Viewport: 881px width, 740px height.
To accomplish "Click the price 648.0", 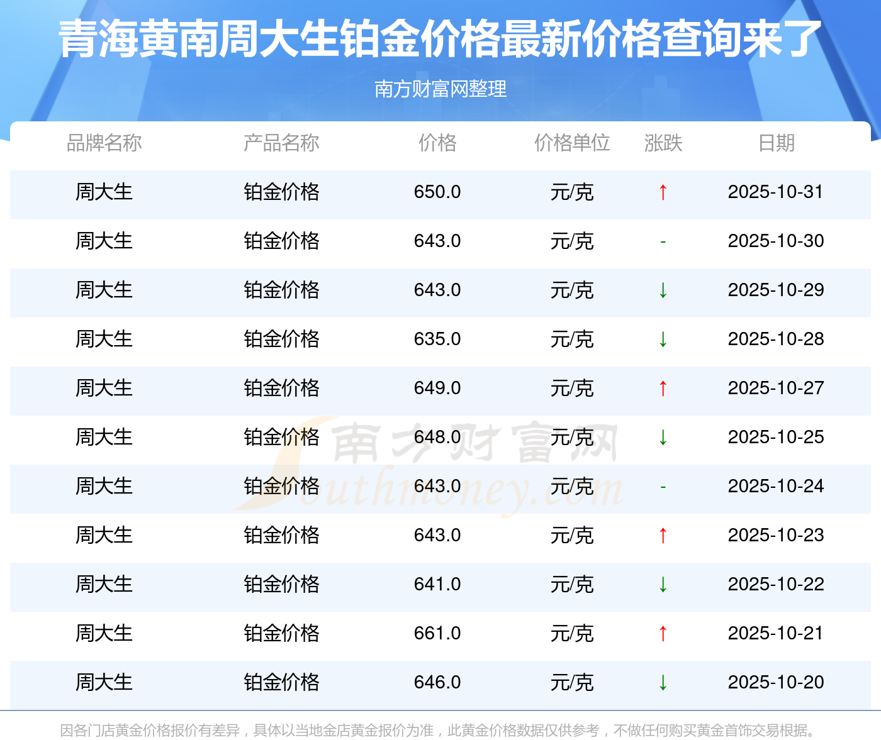I will [437, 437].
